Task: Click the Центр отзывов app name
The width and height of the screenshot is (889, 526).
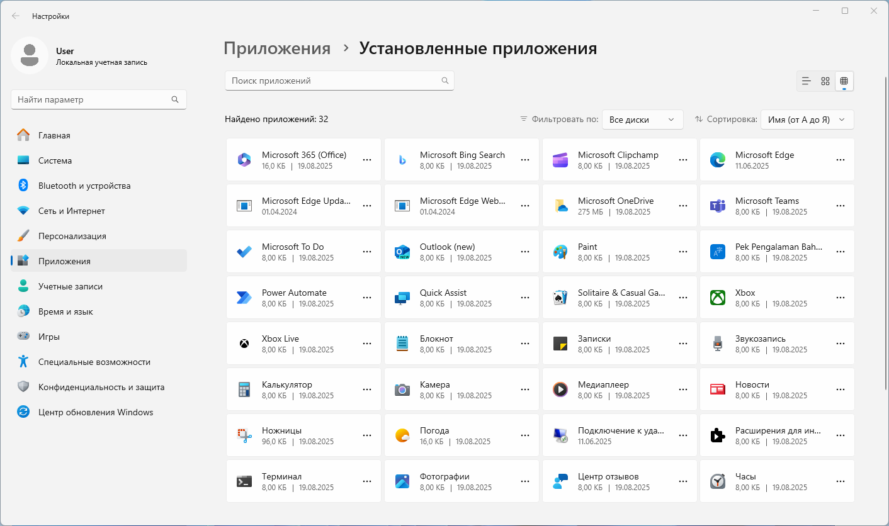Action: coord(608,476)
